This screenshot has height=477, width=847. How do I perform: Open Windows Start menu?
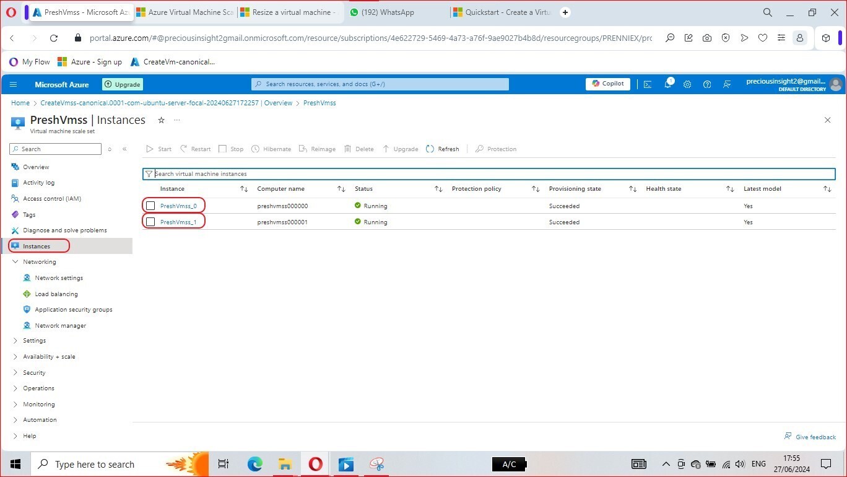coord(15,464)
